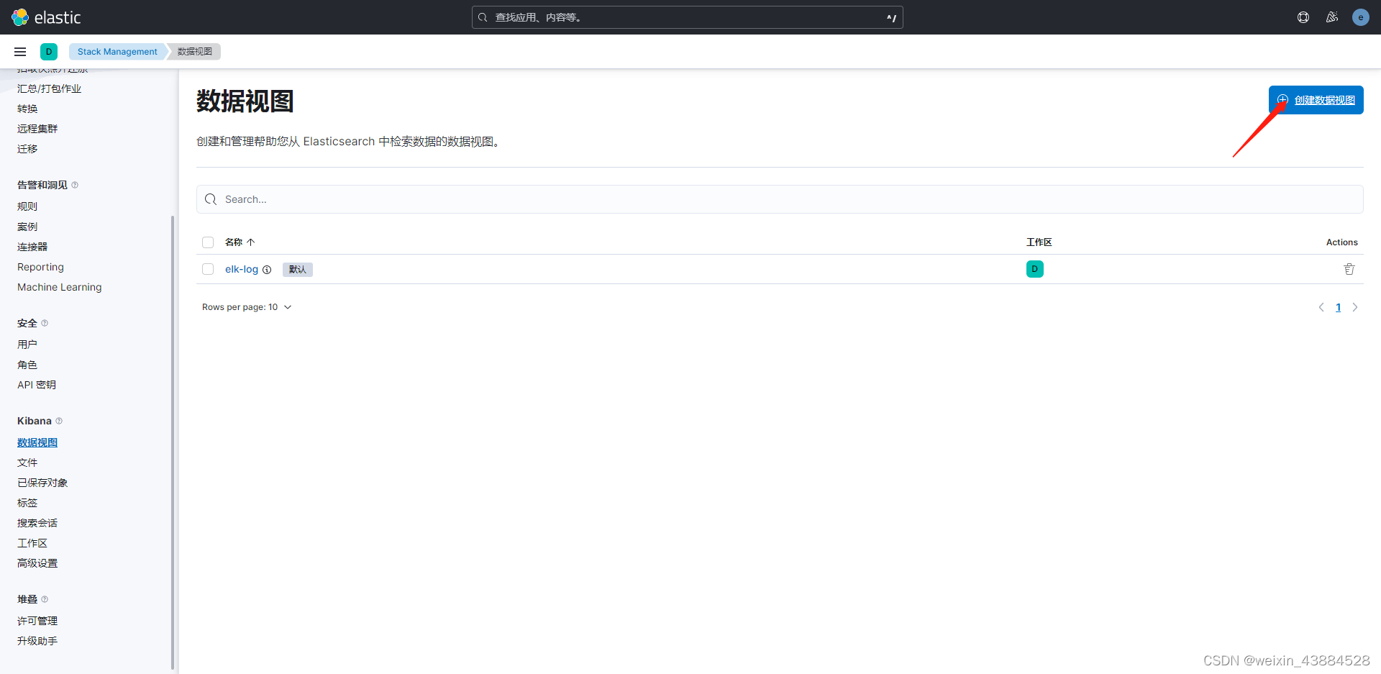Screen dimensions: 1381x674
Task: Click the 默认 badge on elk-log
Action: click(298, 270)
